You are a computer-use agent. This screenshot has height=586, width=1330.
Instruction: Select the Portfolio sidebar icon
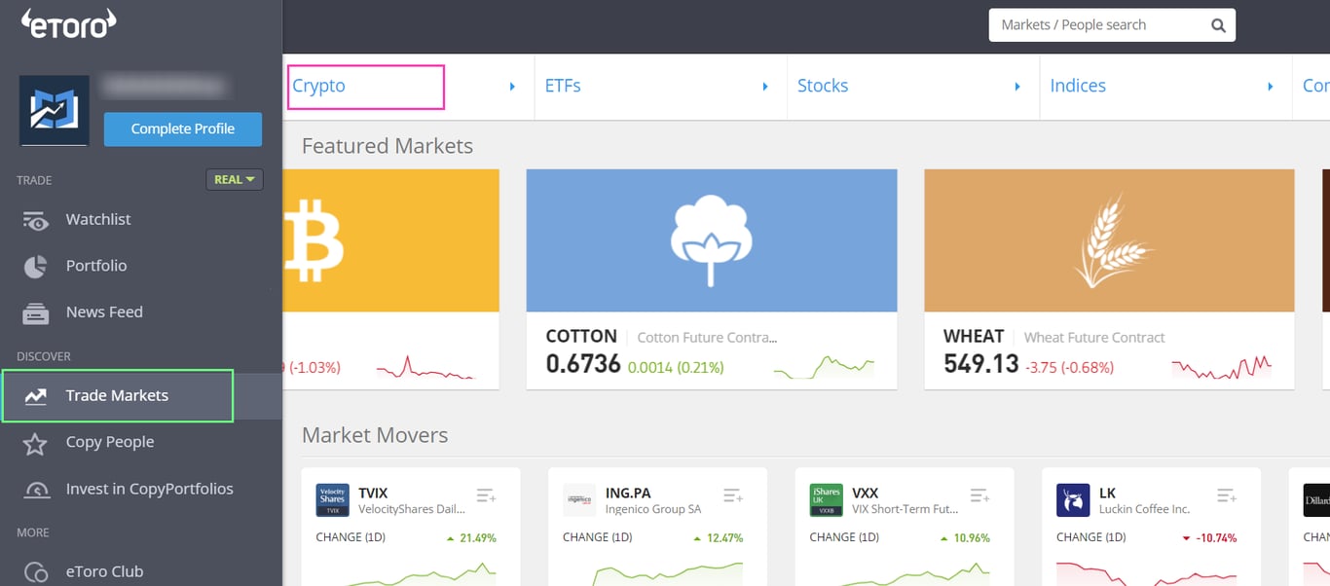(35, 265)
